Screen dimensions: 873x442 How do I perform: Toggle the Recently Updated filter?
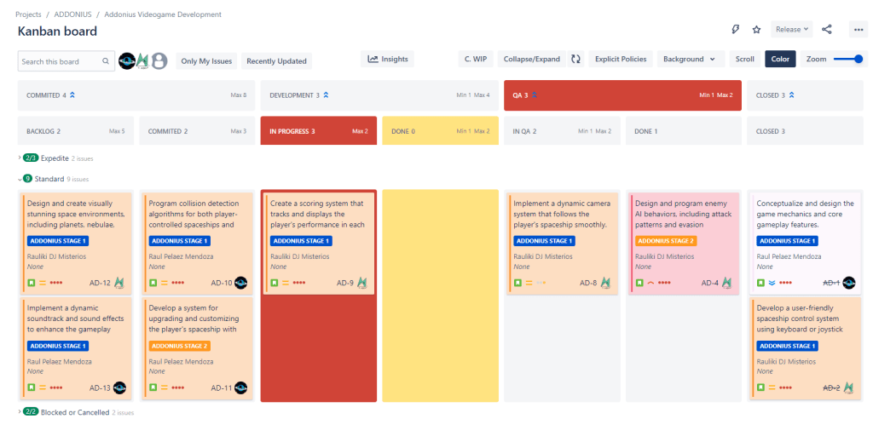276,61
